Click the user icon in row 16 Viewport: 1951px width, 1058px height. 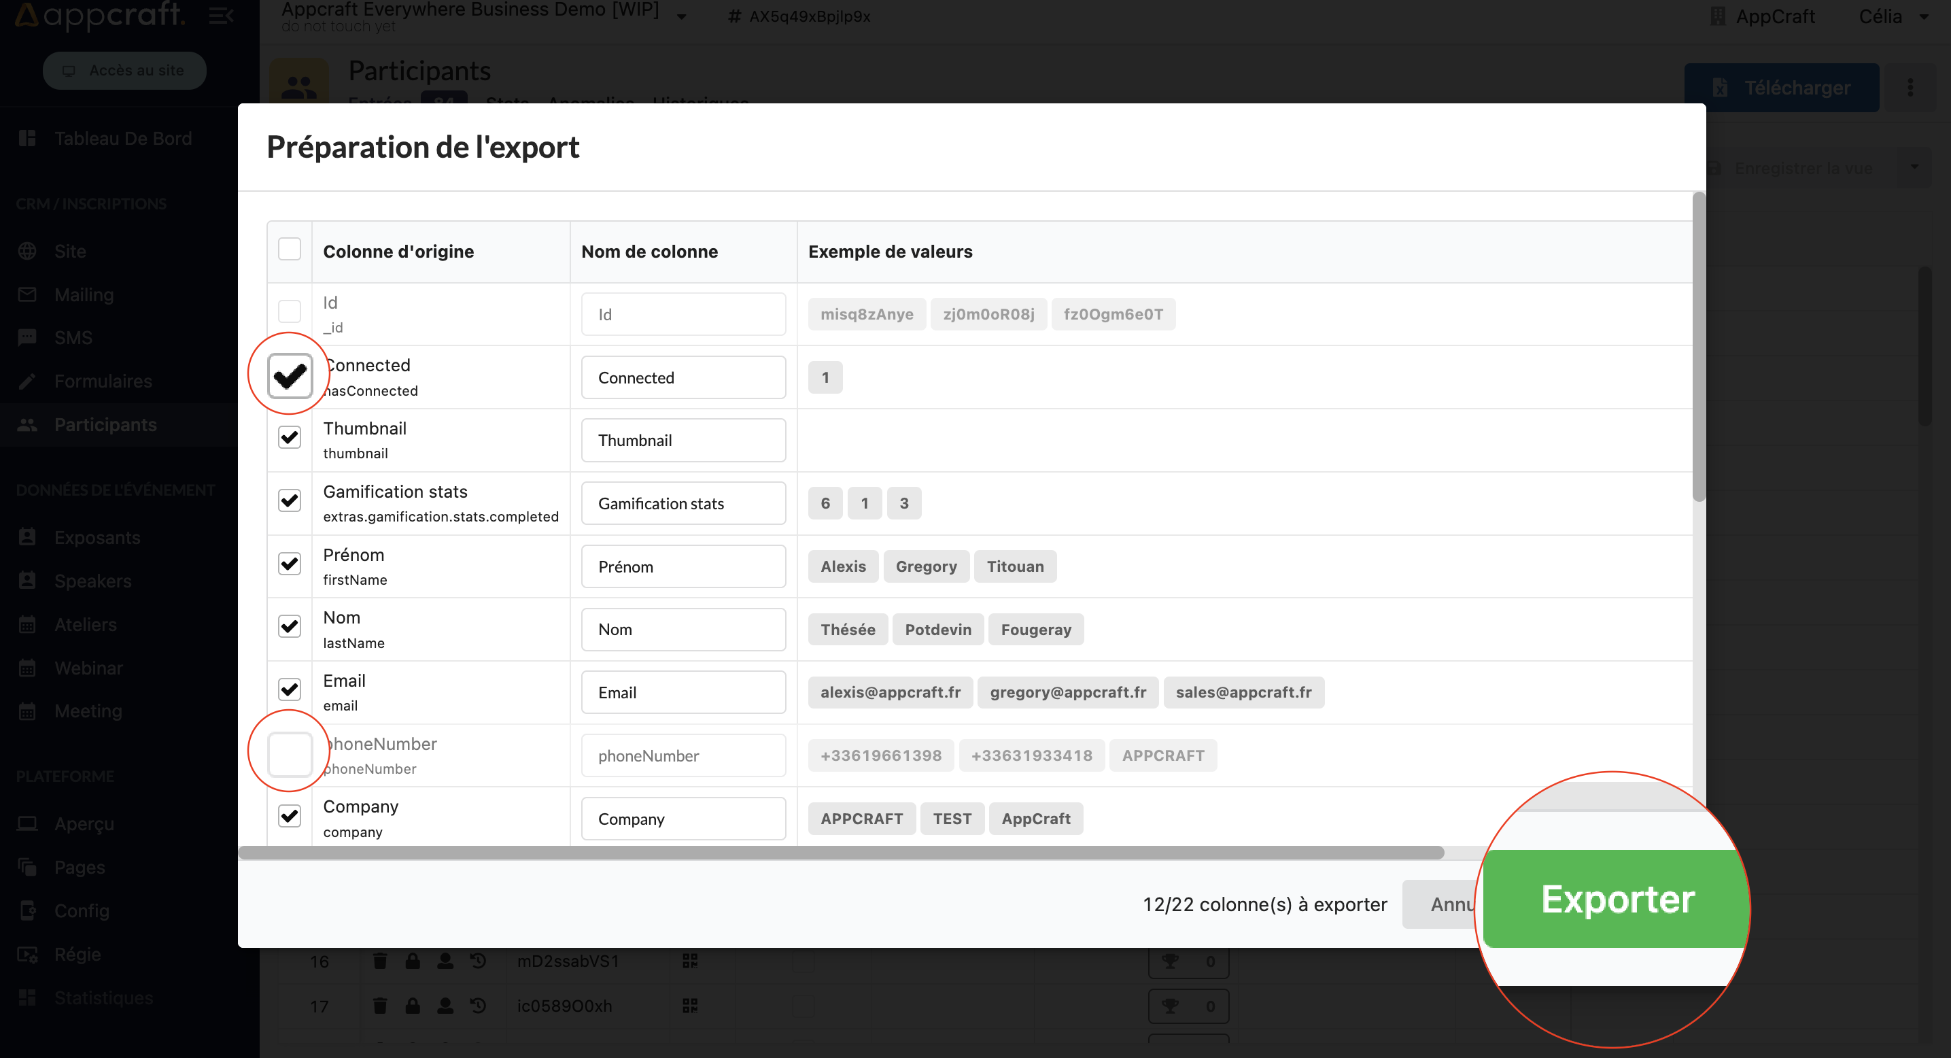445,961
